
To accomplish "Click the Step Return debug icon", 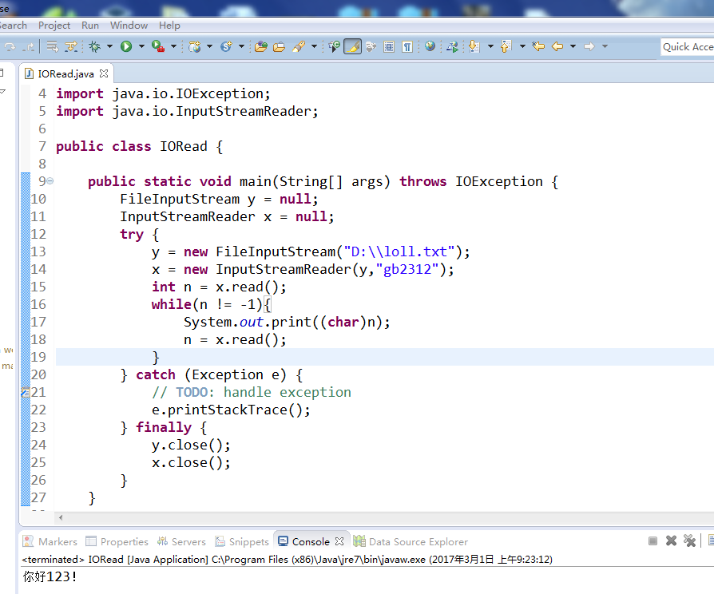I will pos(28,46).
